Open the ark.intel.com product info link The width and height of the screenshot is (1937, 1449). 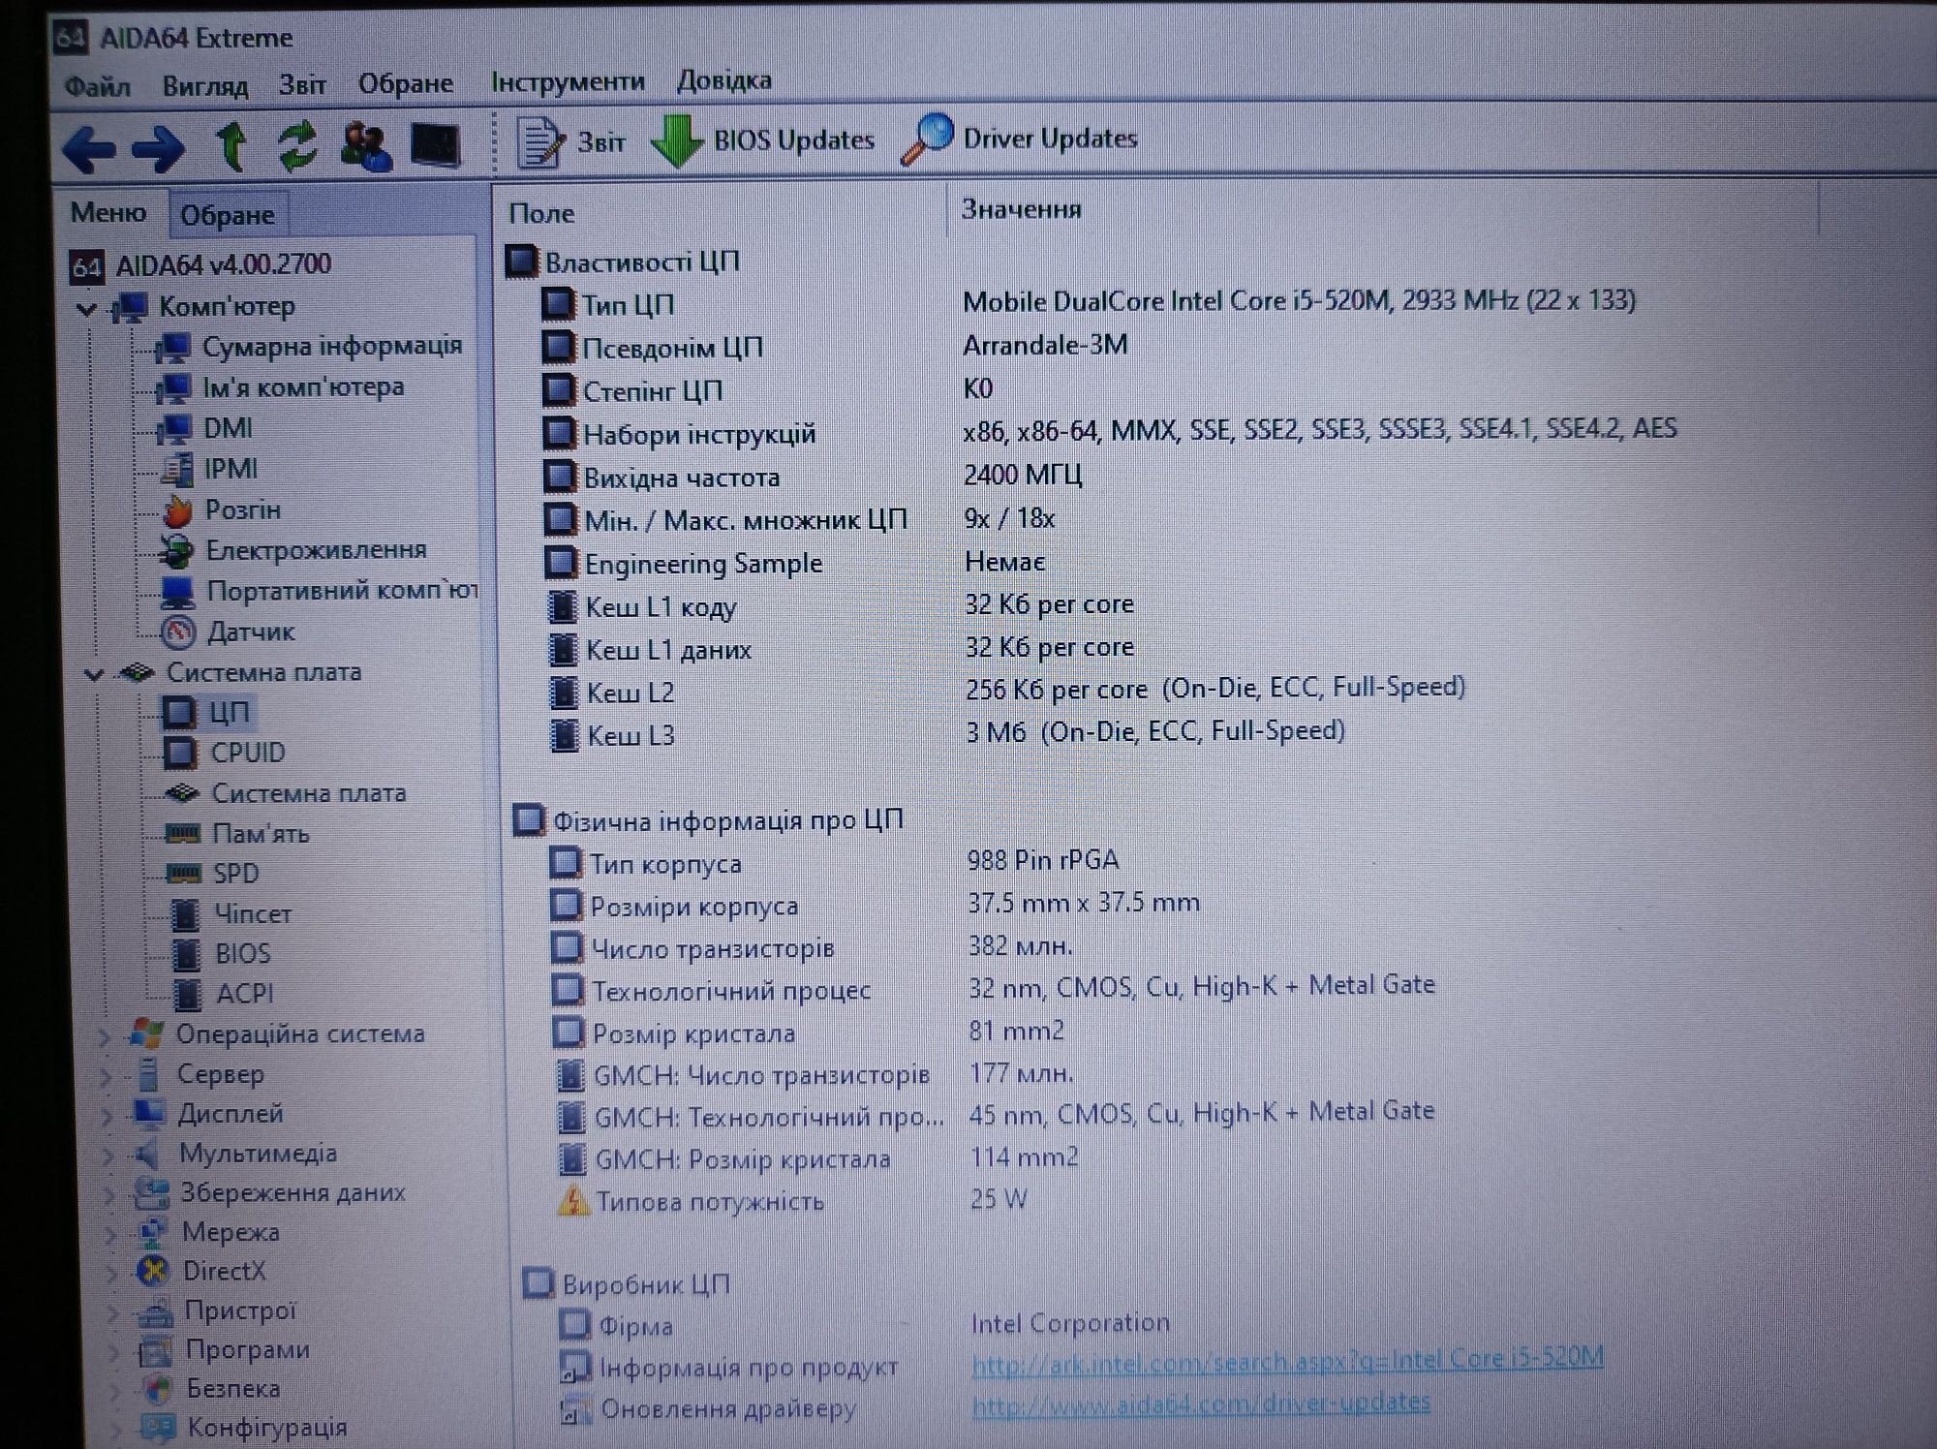click(1287, 1362)
